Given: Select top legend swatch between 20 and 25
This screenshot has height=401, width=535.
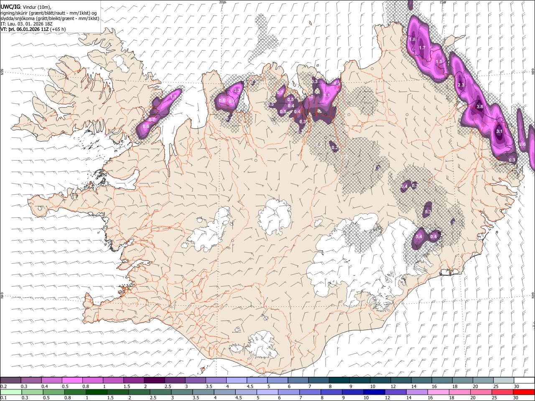Looking at the screenshot, I should tap(484, 380).
